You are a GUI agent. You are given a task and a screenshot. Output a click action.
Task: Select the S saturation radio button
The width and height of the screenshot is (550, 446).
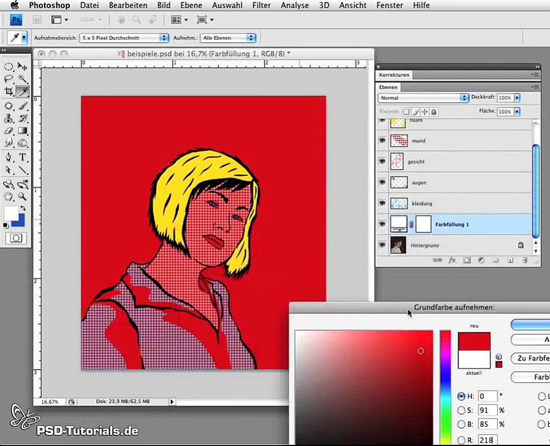[x=461, y=410]
